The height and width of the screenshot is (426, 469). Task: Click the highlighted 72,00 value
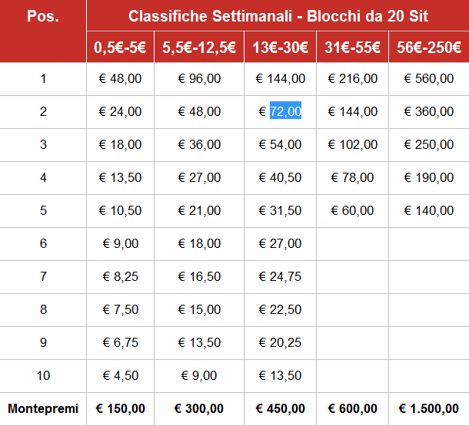click(x=285, y=112)
